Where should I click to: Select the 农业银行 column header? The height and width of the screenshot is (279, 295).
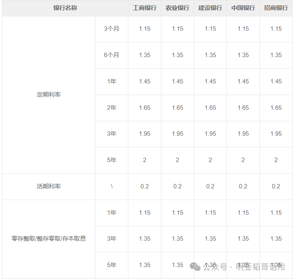(177, 8)
